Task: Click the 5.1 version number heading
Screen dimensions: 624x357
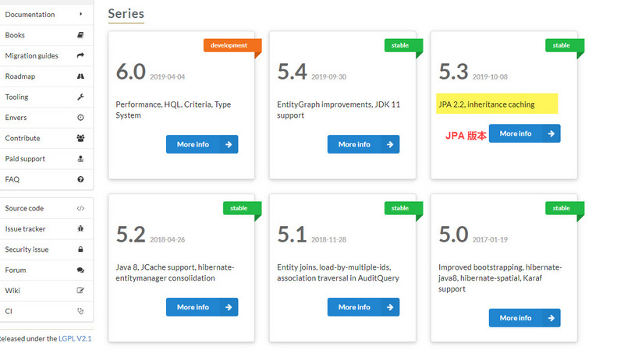Action: coord(292,235)
